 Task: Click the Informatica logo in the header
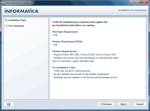coord(21,10)
